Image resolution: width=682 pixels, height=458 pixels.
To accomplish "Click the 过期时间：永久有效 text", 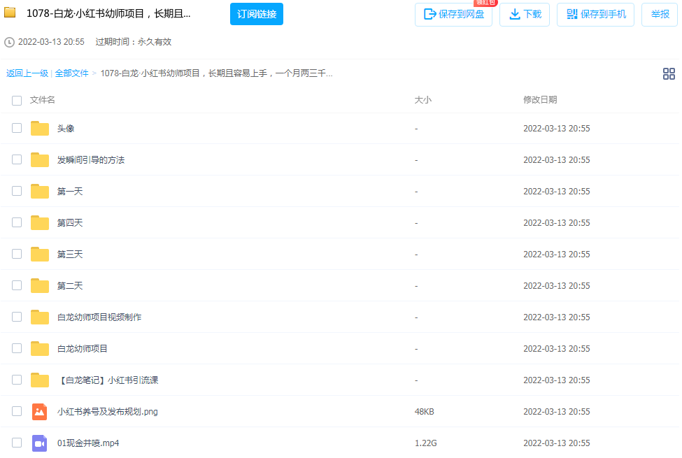I will pyautogui.click(x=133, y=42).
